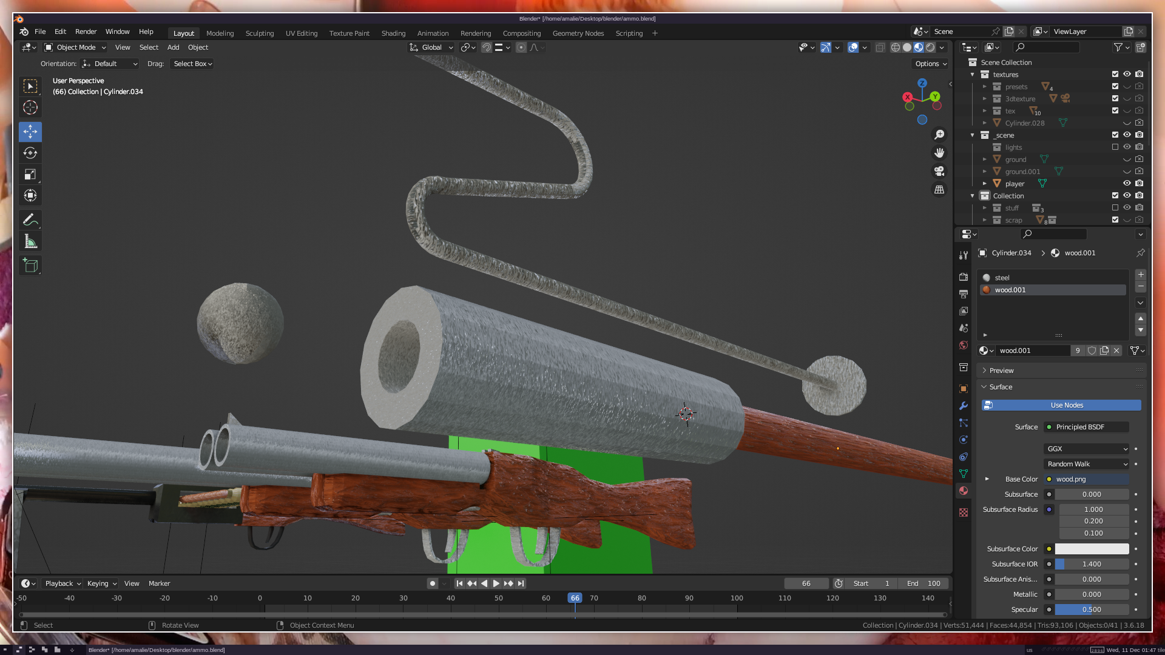Uncheck the textures collection checkbox

pos(1115,74)
